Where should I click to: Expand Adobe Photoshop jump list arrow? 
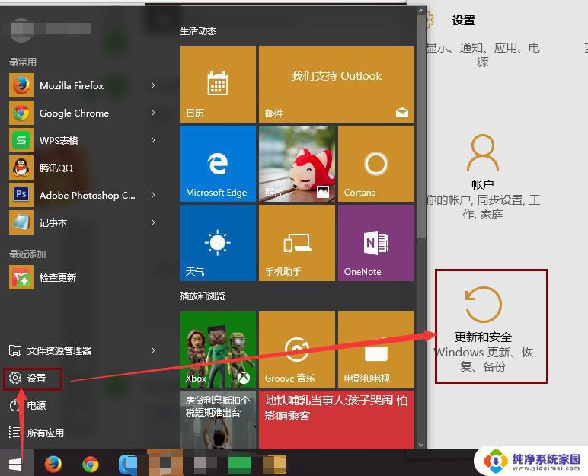pos(153,195)
